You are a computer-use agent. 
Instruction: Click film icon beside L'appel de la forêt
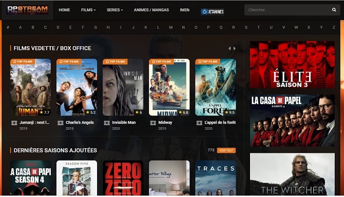click(x=199, y=123)
